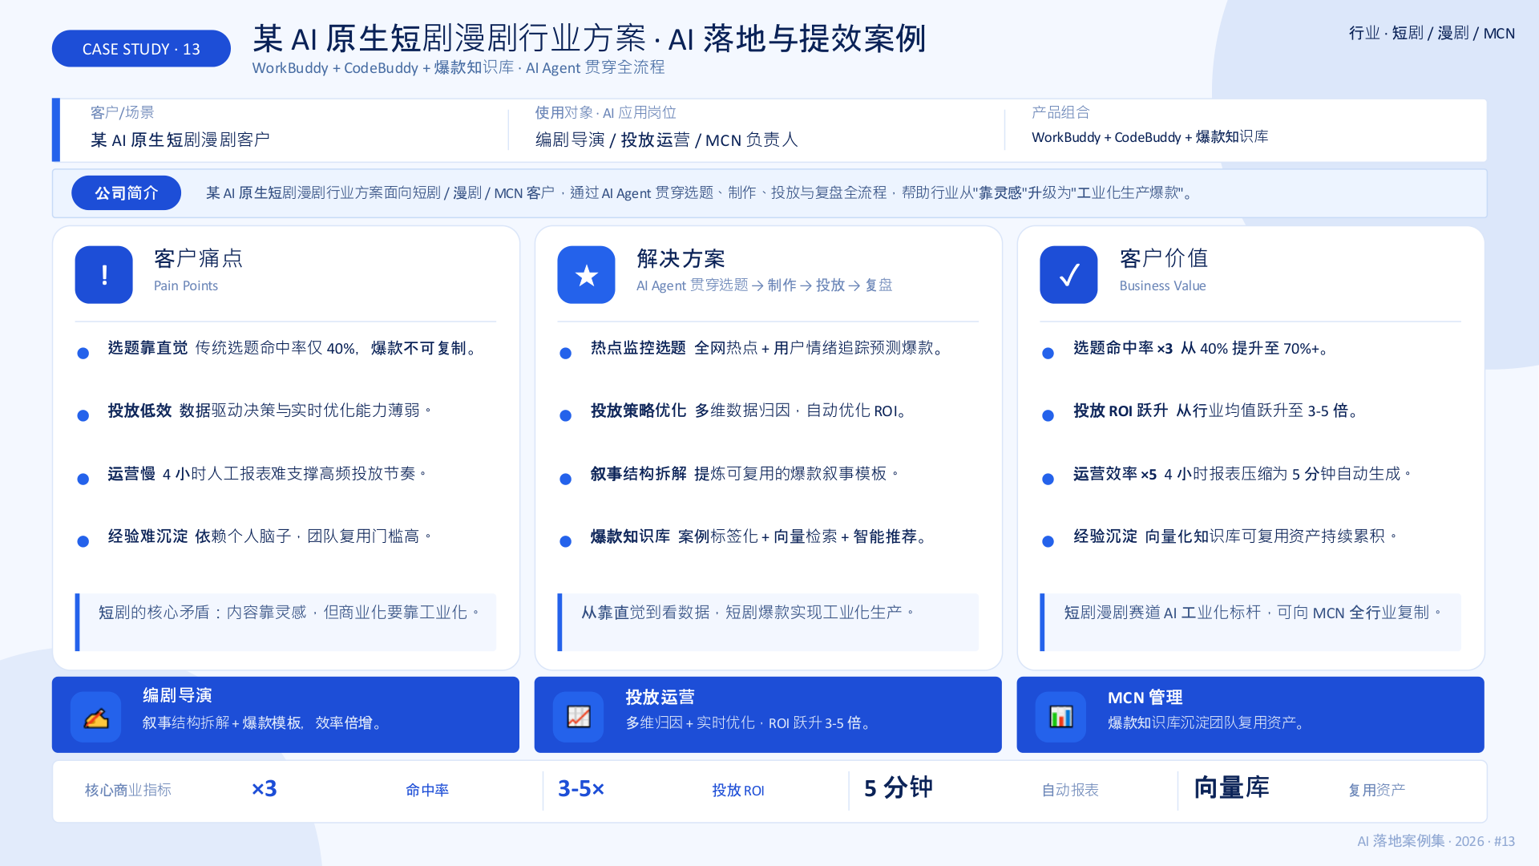1539x866 pixels.
Task: Click the bullet 投放 ROI 跃升
Action: [1217, 411]
